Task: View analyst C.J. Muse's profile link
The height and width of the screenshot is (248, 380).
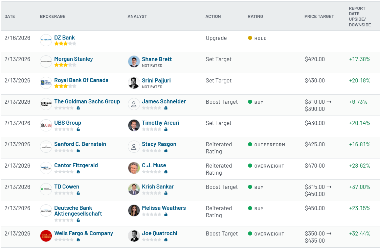Action: [x=154, y=166]
